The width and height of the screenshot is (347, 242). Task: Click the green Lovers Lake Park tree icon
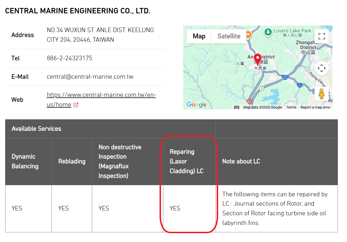pos(268,32)
